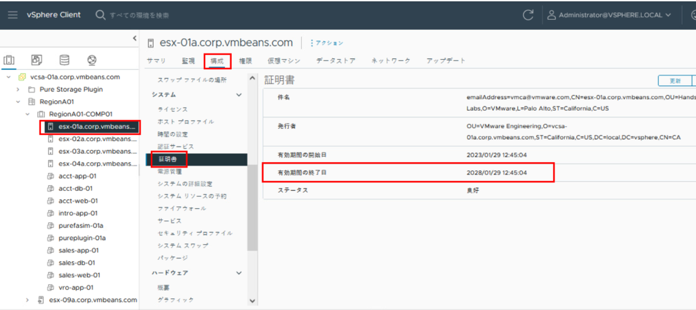Open the ネットワーク tab
Screen dimensions: 696x310
click(x=391, y=61)
